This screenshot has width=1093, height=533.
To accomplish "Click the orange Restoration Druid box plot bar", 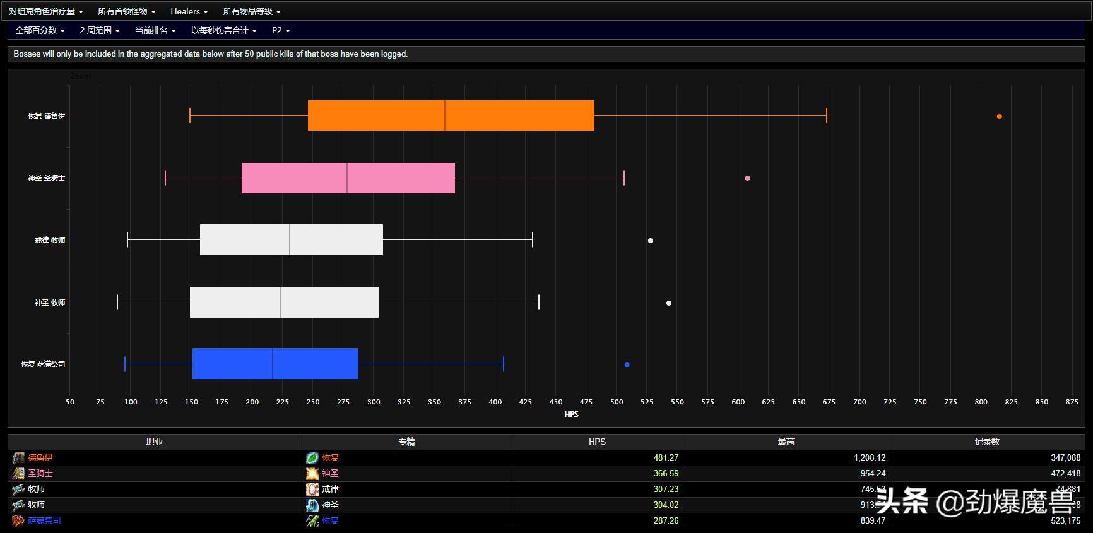I will coord(451,116).
